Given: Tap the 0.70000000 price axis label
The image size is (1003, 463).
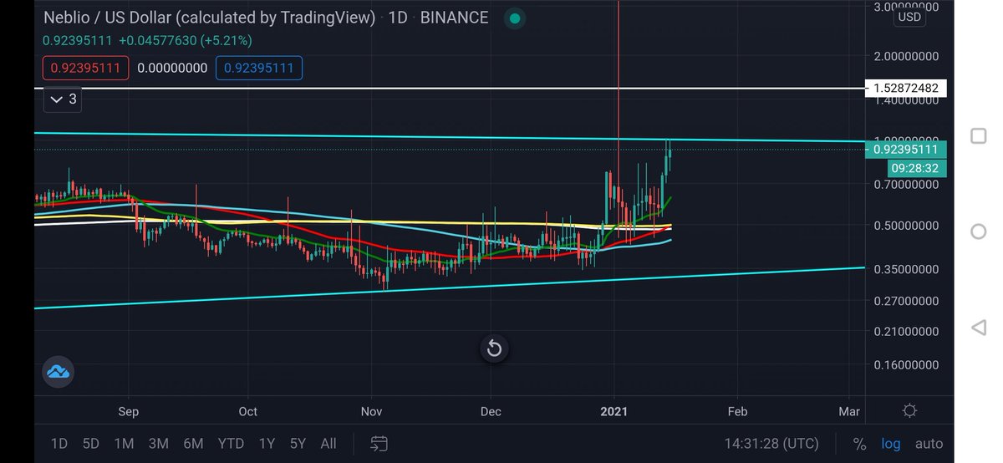Looking at the screenshot, I should [x=906, y=185].
